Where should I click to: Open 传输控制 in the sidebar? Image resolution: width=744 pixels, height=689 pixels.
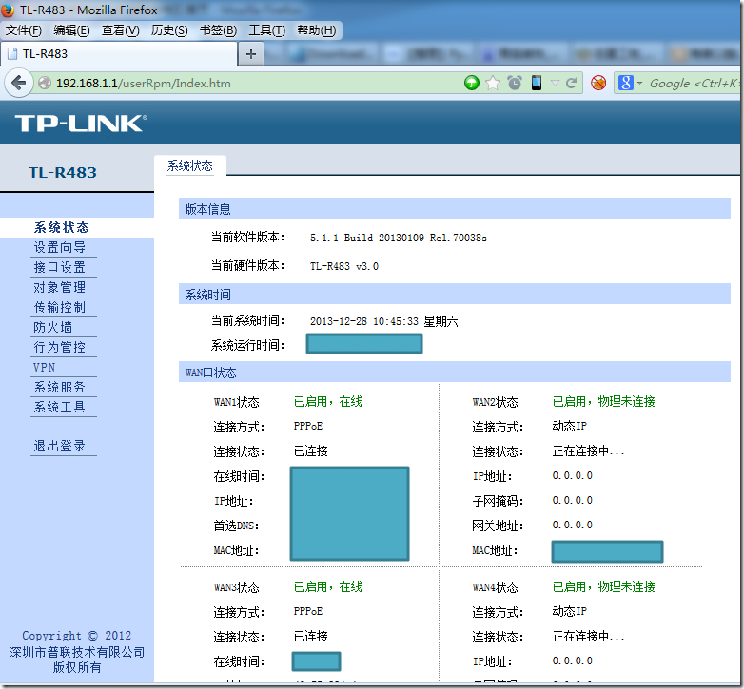click(60, 307)
